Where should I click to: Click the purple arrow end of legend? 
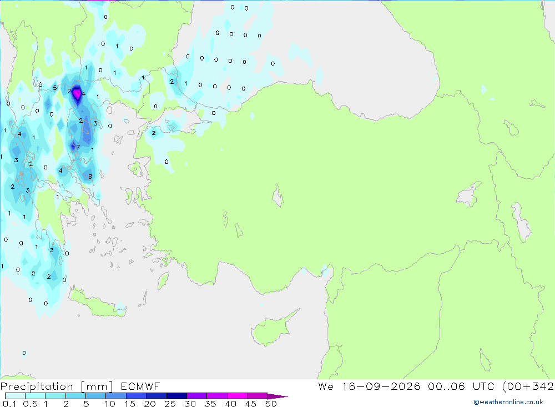(277, 396)
